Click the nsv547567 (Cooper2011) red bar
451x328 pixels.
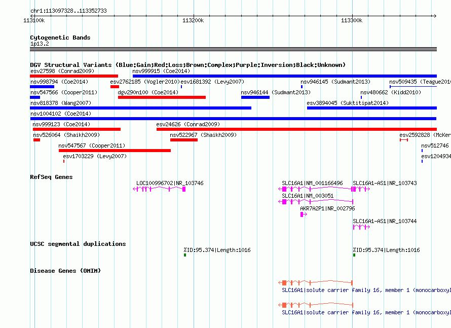pos(115,151)
